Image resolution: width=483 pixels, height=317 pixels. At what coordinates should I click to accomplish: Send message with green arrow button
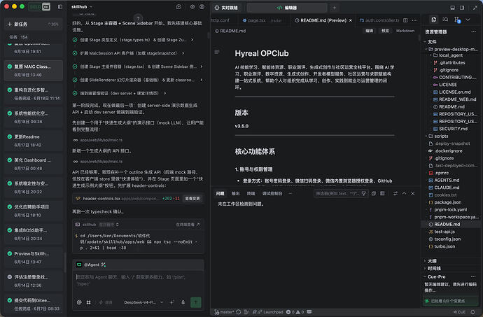click(195, 302)
